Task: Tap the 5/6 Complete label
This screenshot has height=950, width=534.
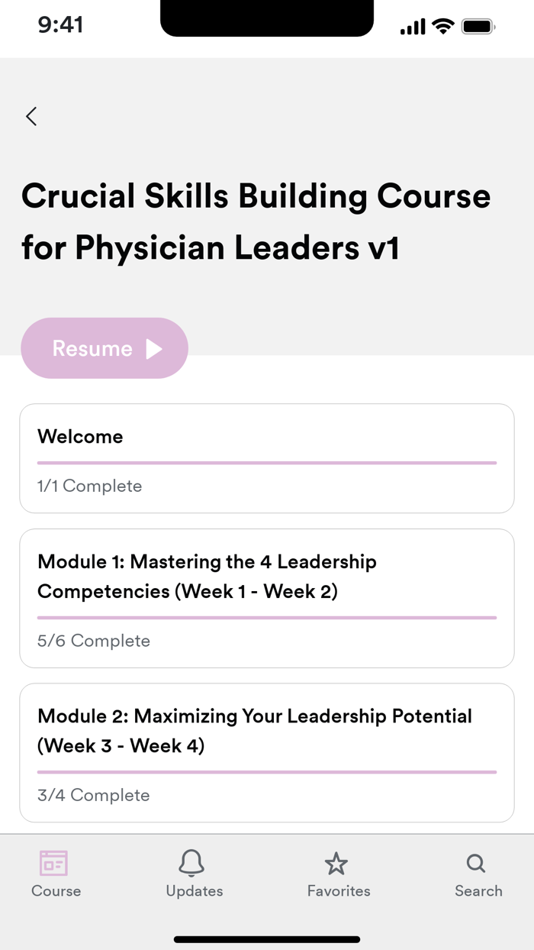Action: (x=93, y=641)
